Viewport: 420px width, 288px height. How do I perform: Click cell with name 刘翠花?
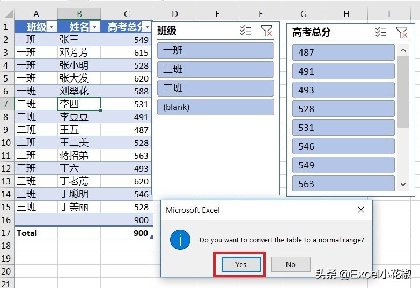(x=79, y=91)
